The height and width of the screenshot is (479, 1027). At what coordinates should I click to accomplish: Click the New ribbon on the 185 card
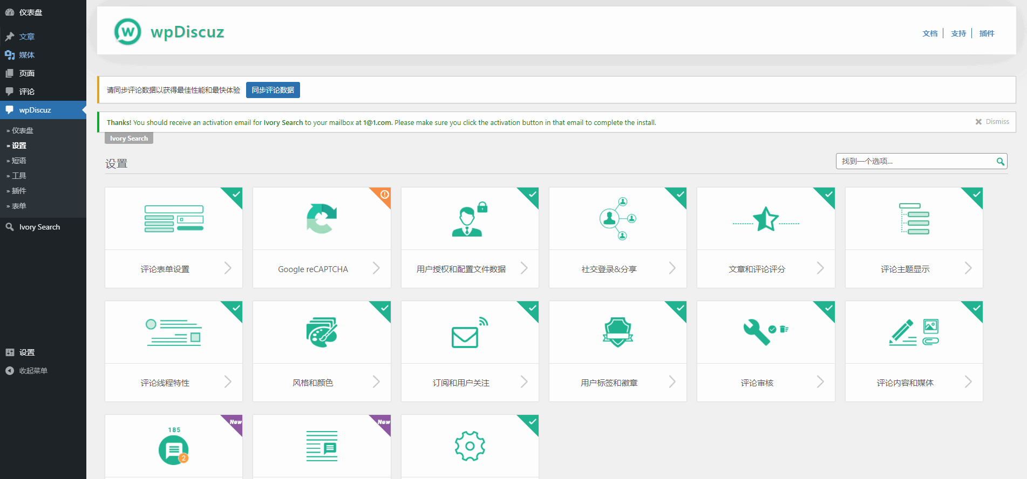[235, 422]
